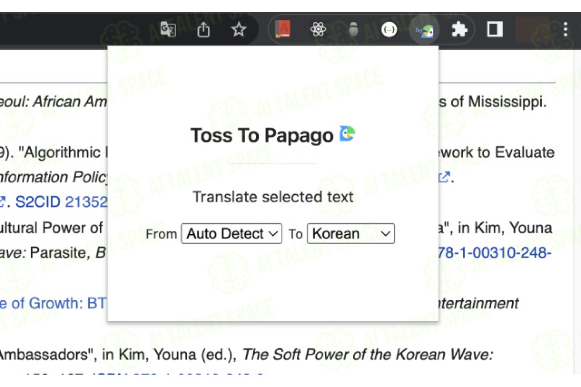
Task: Open the white circle braces extension
Action: (389, 29)
